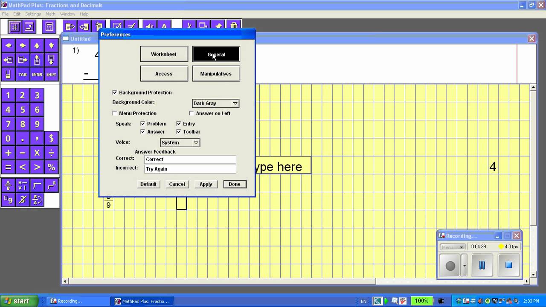The height and width of the screenshot is (307, 546).
Task: Toggle Speak Toolbar checkbox
Action: (x=179, y=132)
